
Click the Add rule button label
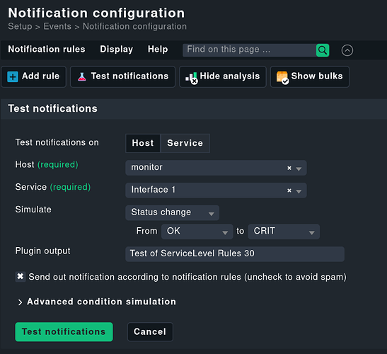tap(41, 76)
